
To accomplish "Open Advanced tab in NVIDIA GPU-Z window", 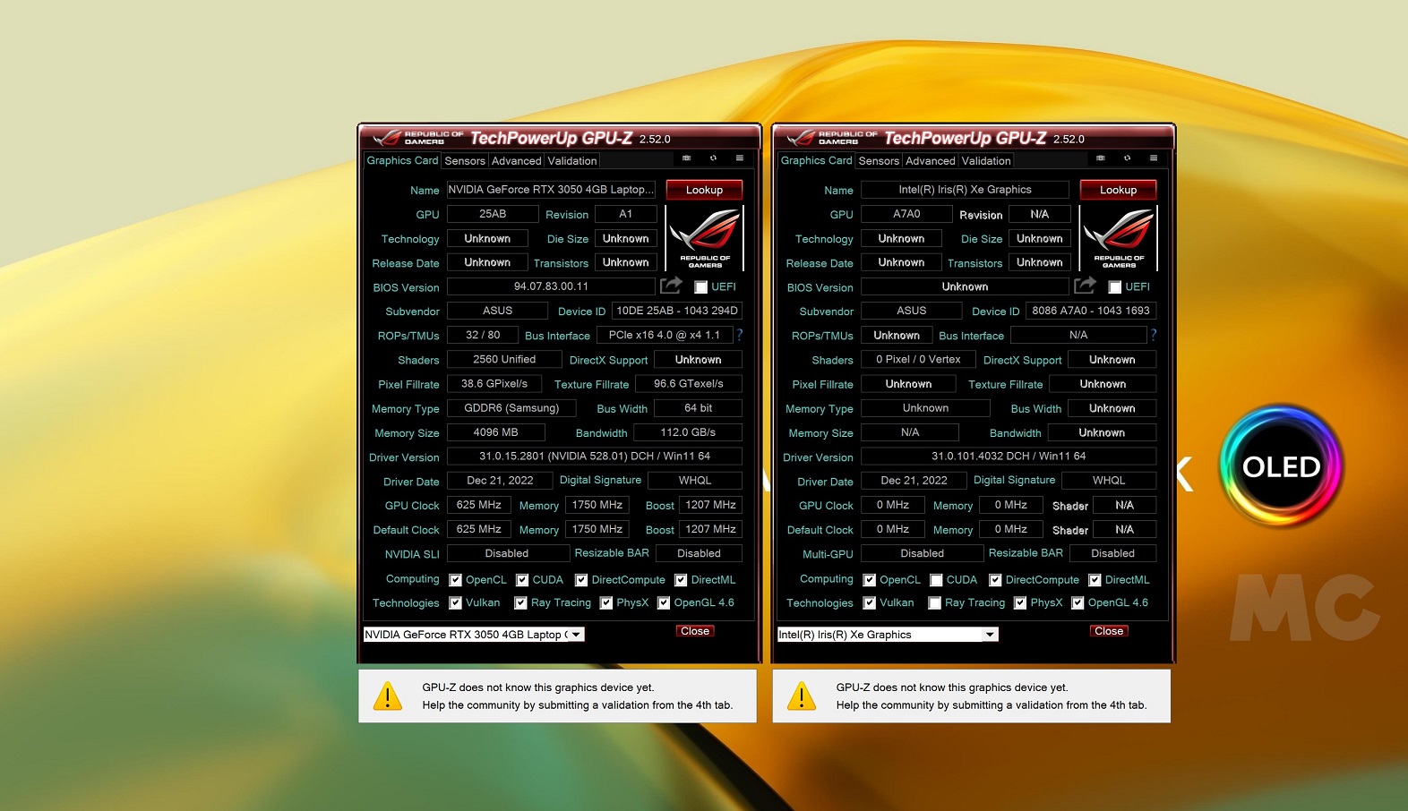I will point(516,161).
